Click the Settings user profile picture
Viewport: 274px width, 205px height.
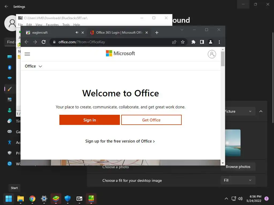click(10, 23)
